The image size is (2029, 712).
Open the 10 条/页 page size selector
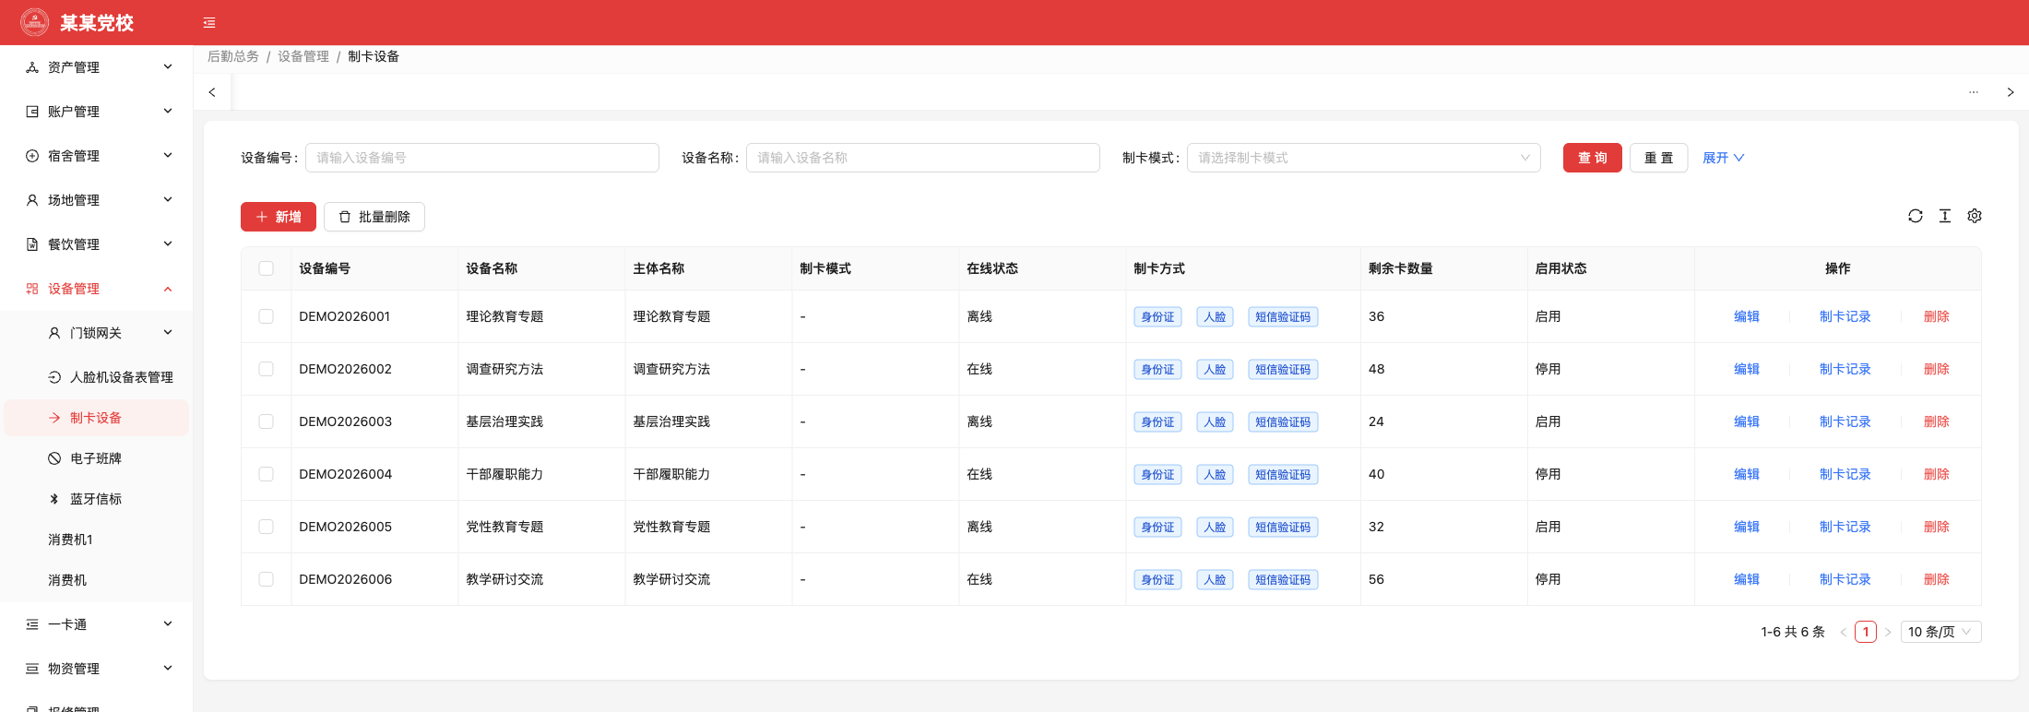(1940, 632)
